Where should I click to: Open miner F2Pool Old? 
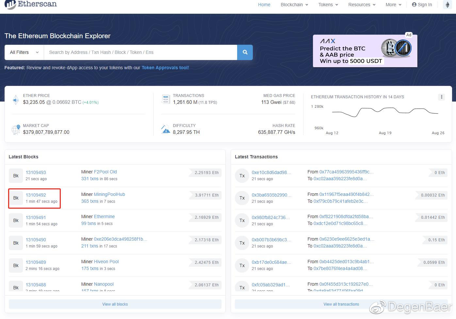[x=105, y=172]
